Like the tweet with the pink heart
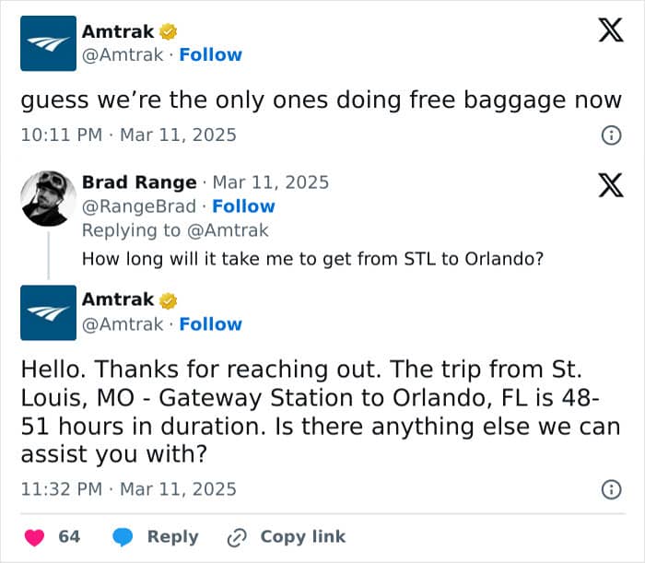 point(34,537)
